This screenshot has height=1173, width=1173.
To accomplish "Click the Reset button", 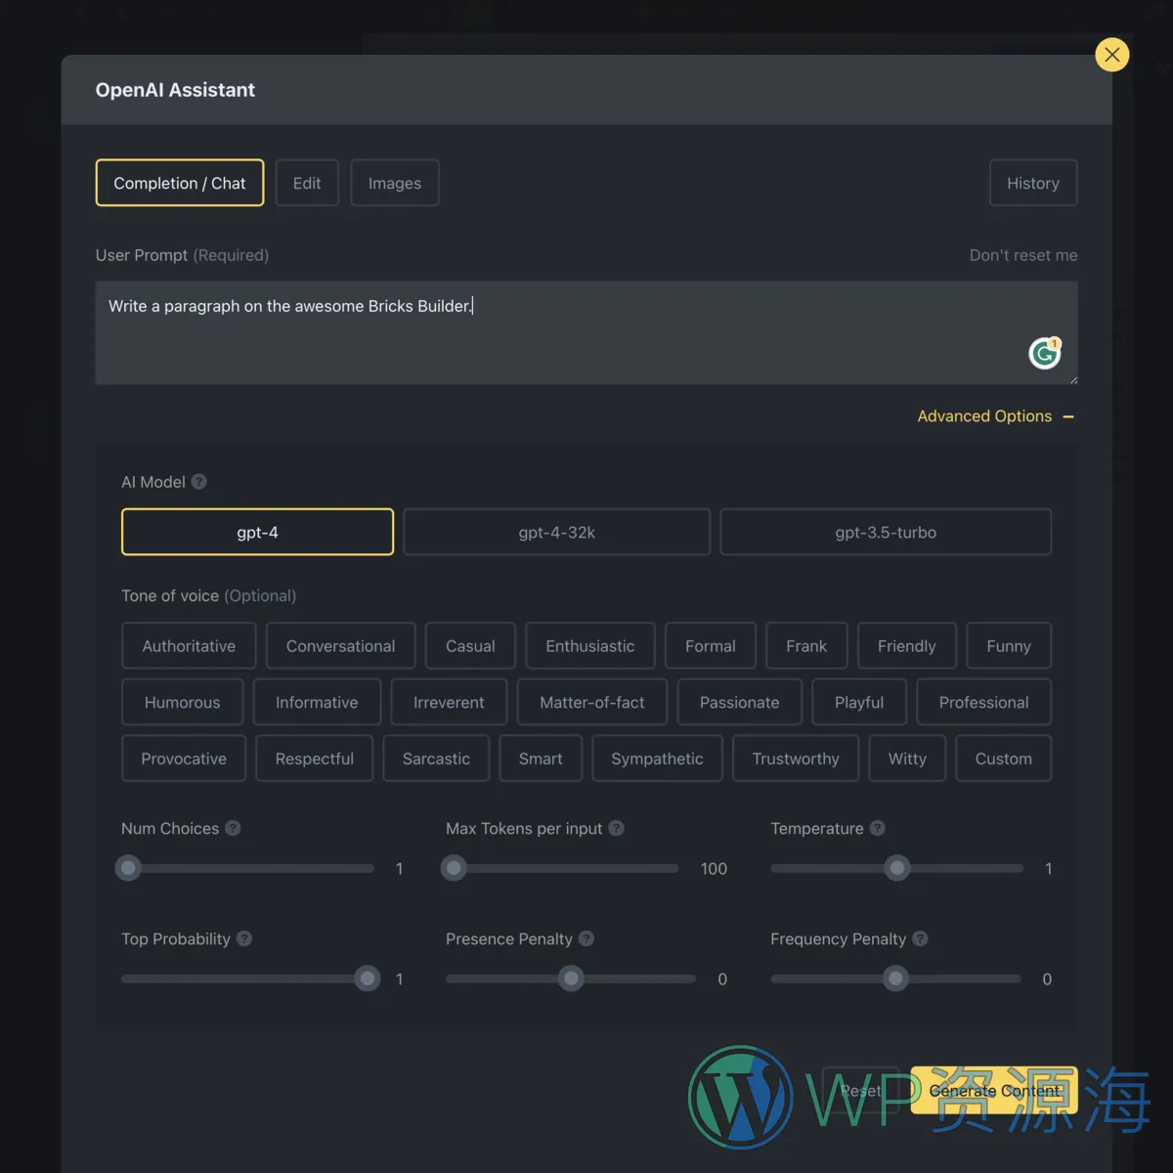I will point(861,1091).
